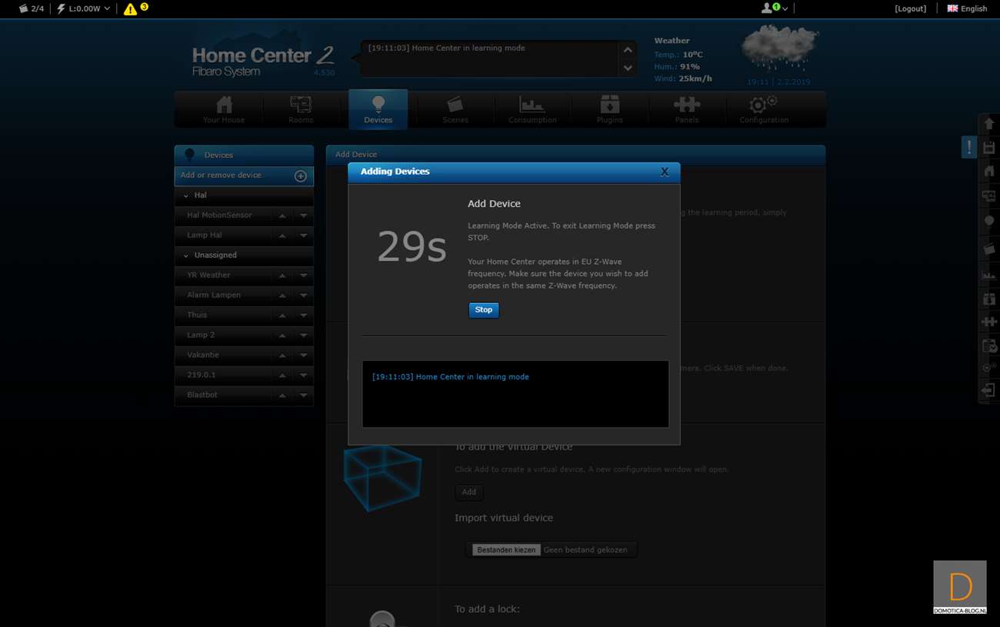Screen dimensions: 1000x627
Task: Collapse the Hal room group
Action: [x=186, y=195]
